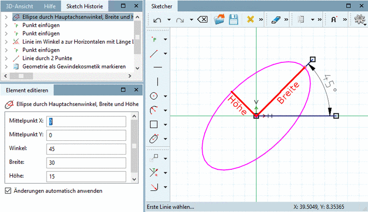
Task: Open the rectangle tool dropdown arrow
Action: [x=165, y=125]
